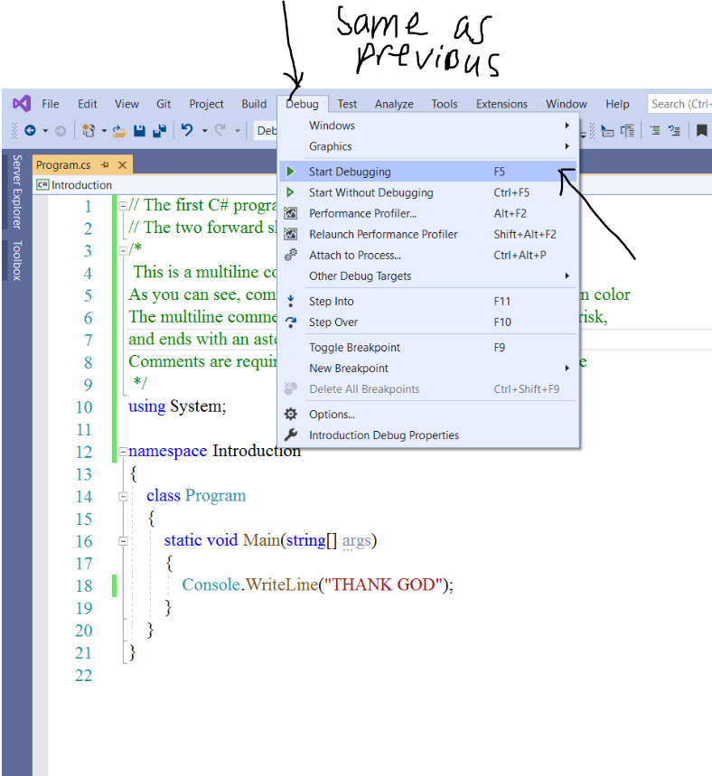712x776 pixels.
Task: Click the Uncomment Lines icon
Action: (674, 131)
